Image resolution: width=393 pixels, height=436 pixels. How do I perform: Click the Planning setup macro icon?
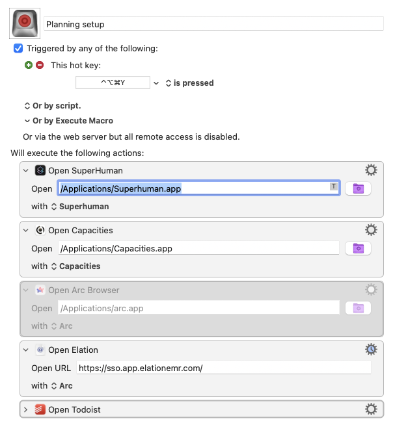coord(25,23)
